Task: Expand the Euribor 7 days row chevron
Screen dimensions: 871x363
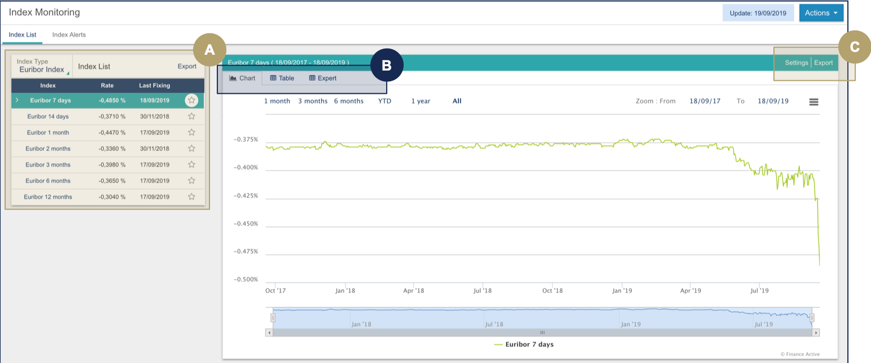Action: pos(16,100)
